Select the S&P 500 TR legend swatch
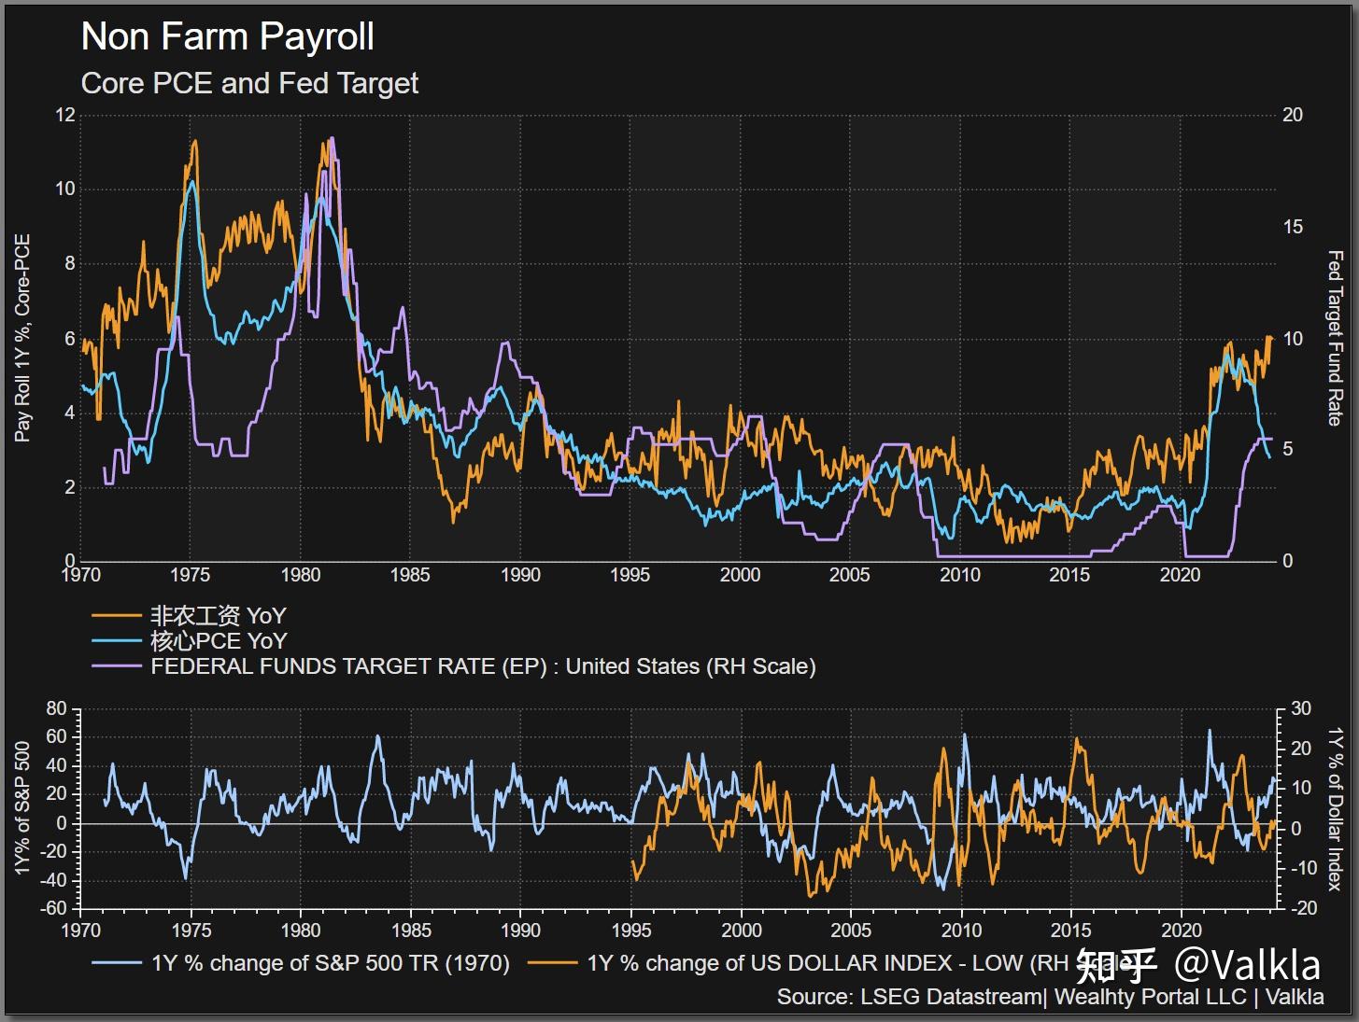This screenshot has width=1359, height=1022. coord(116,963)
